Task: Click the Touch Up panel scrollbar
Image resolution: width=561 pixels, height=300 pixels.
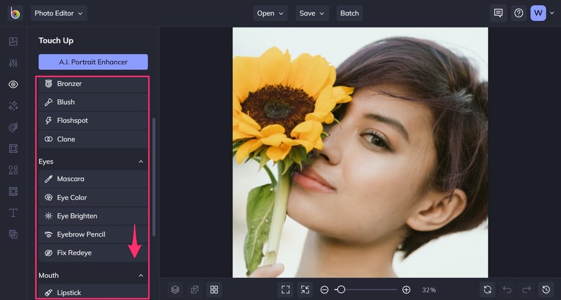Action: click(x=154, y=177)
